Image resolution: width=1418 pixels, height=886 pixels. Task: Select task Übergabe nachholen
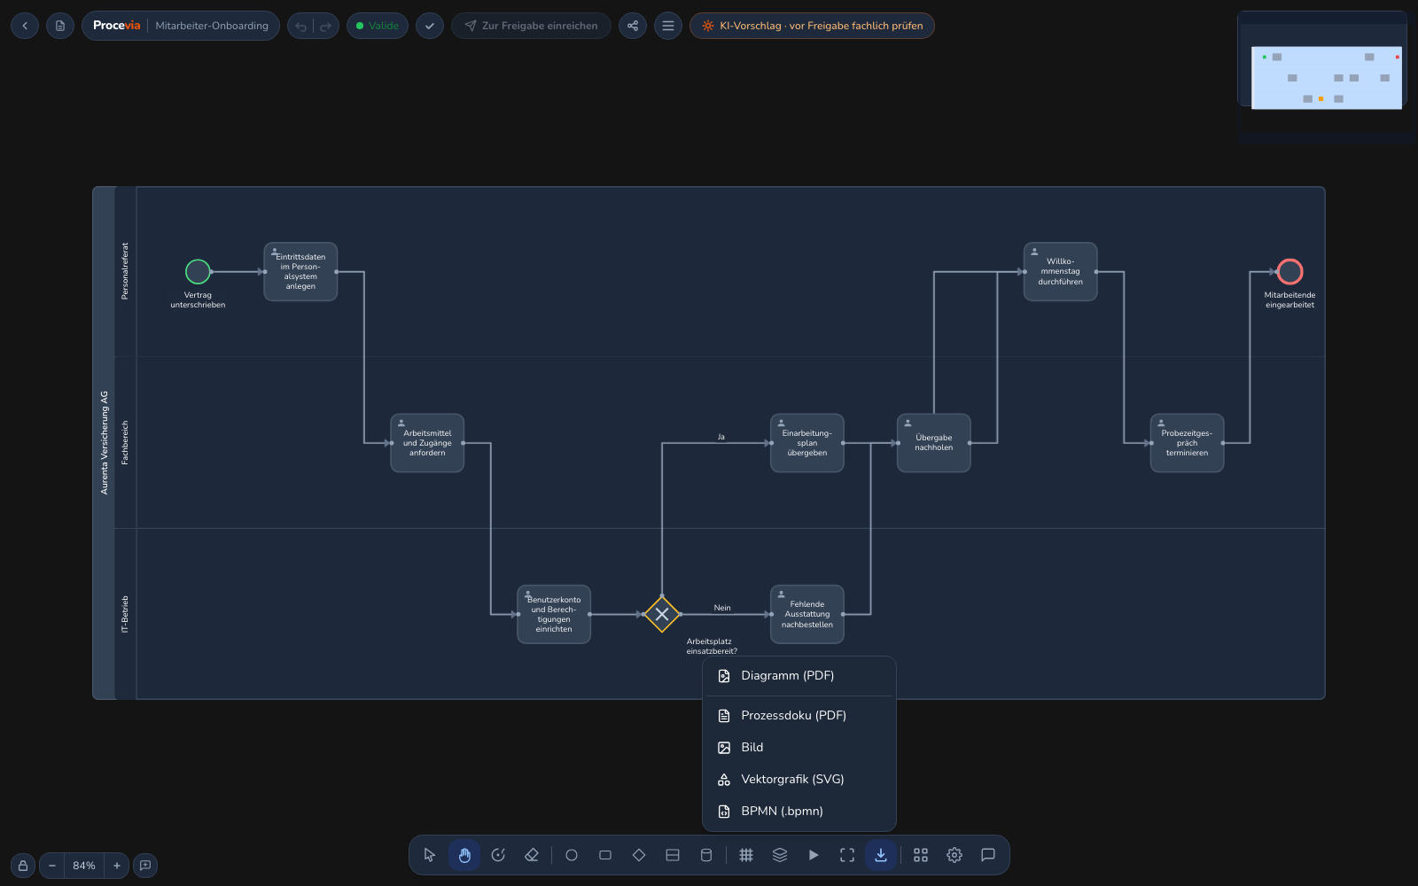(934, 443)
